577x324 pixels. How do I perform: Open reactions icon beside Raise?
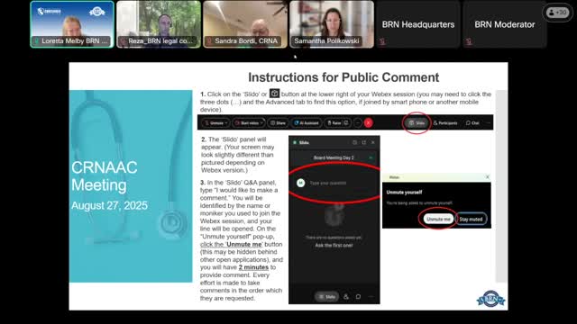coord(346,123)
